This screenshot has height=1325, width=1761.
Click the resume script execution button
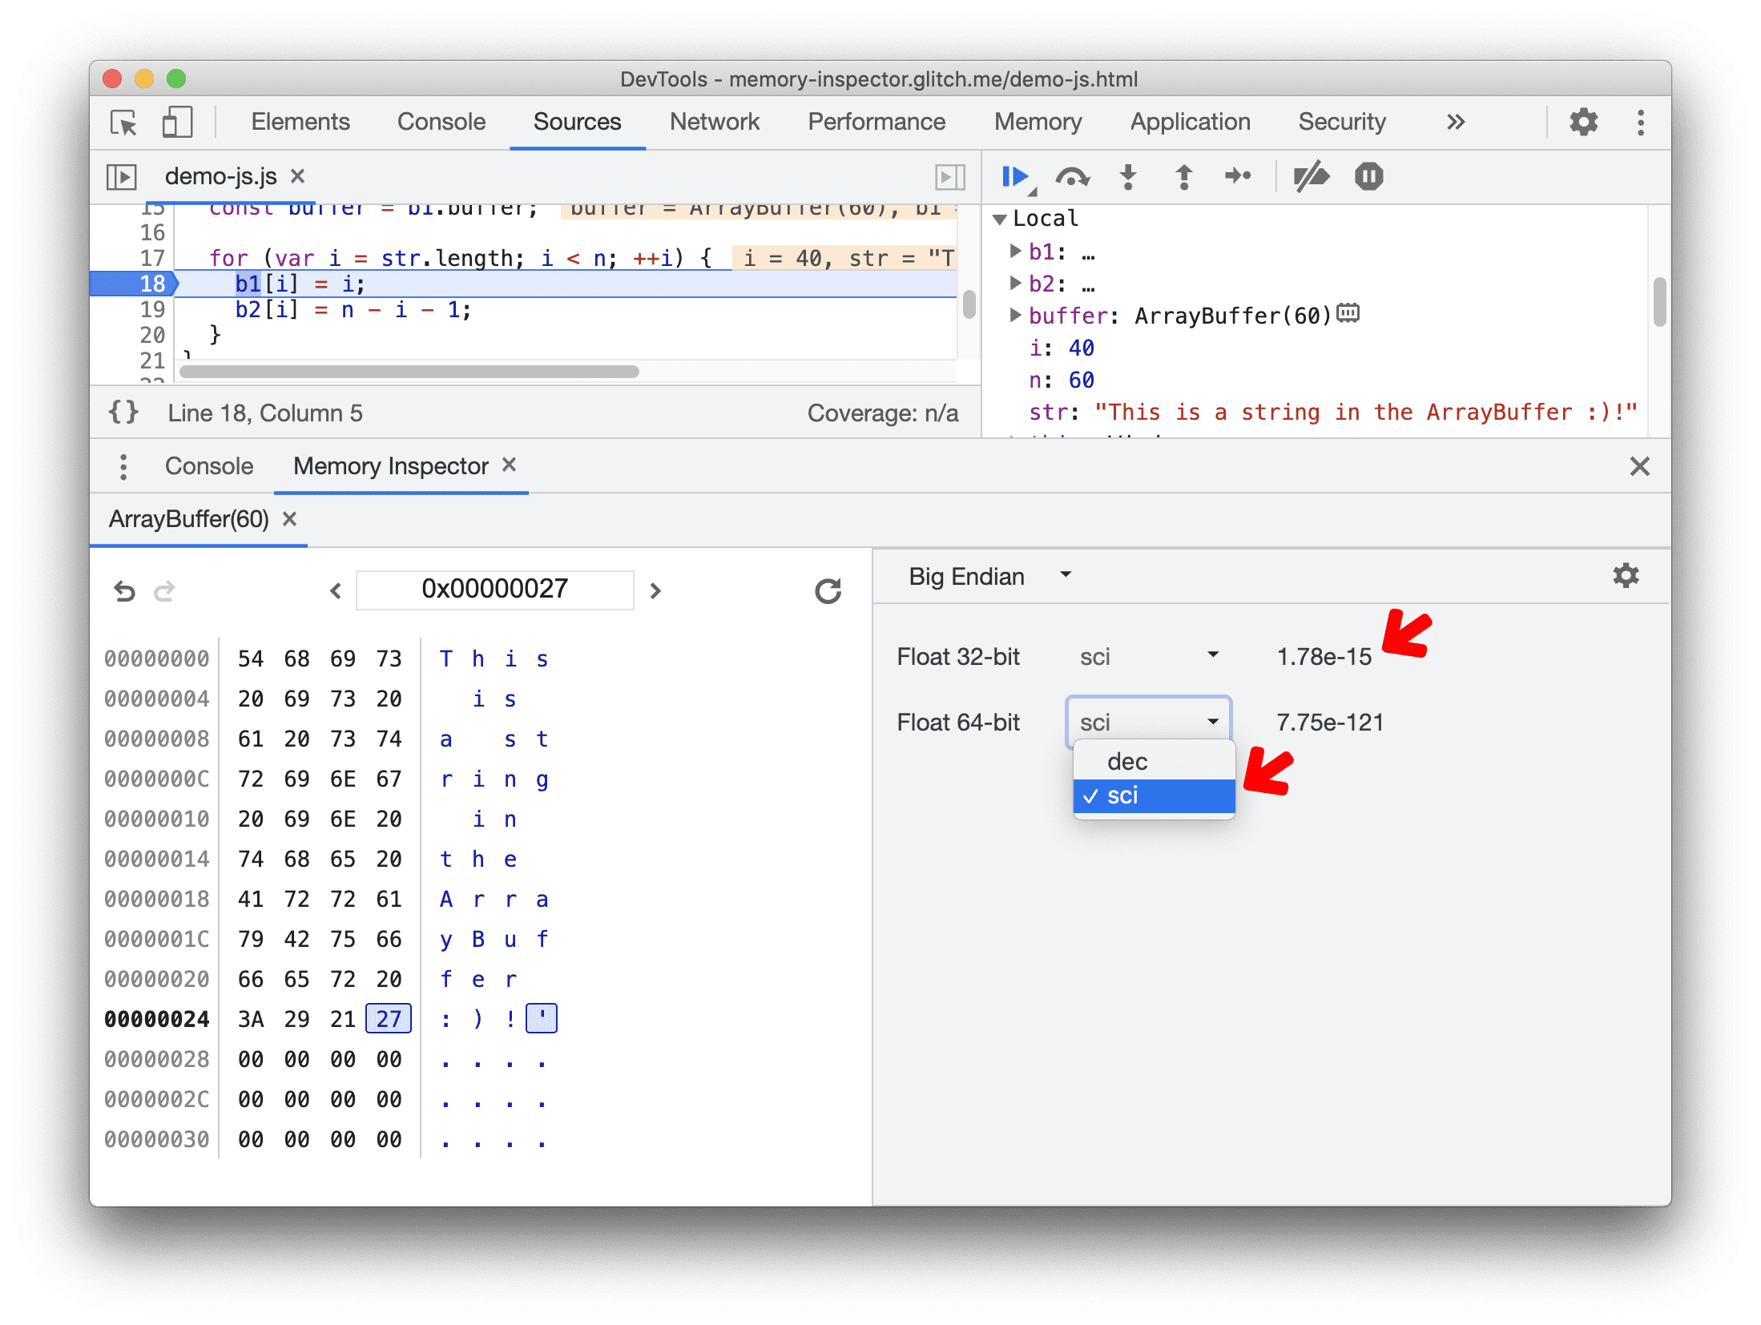1025,177
